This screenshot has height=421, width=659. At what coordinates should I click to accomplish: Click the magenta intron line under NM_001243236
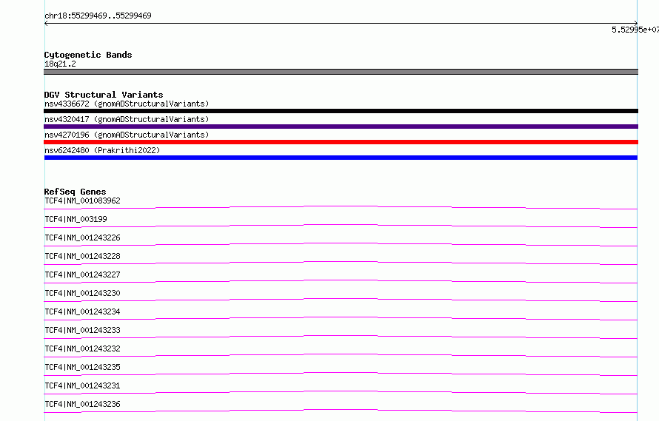tap(341, 410)
